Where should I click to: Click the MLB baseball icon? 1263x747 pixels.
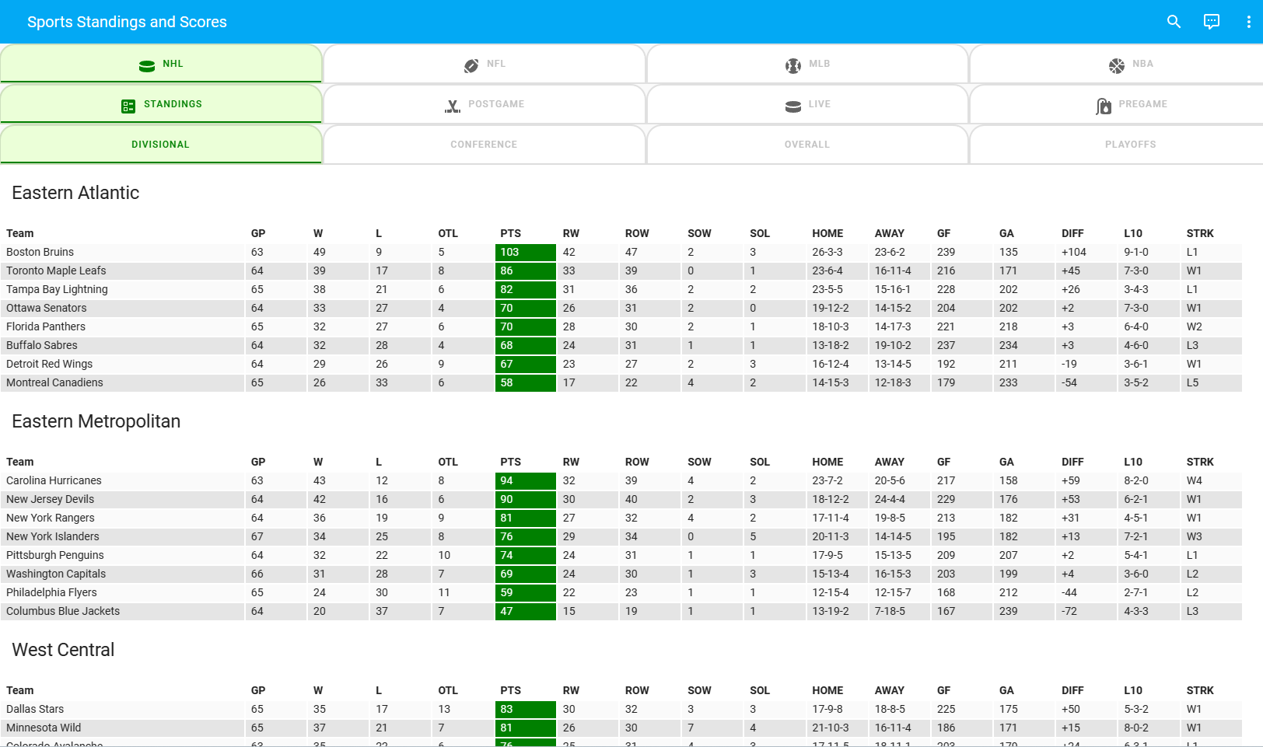793,65
